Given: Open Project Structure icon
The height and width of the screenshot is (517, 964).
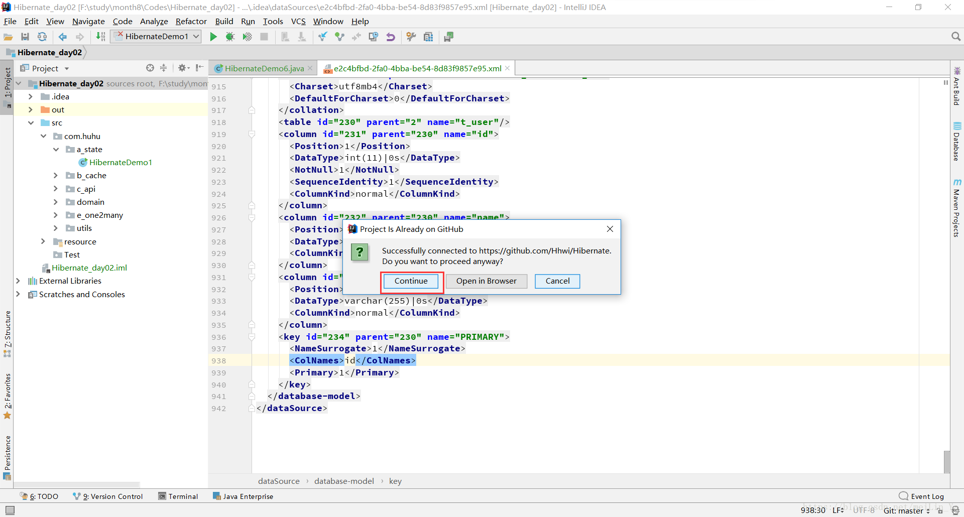Looking at the screenshot, I should (428, 37).
